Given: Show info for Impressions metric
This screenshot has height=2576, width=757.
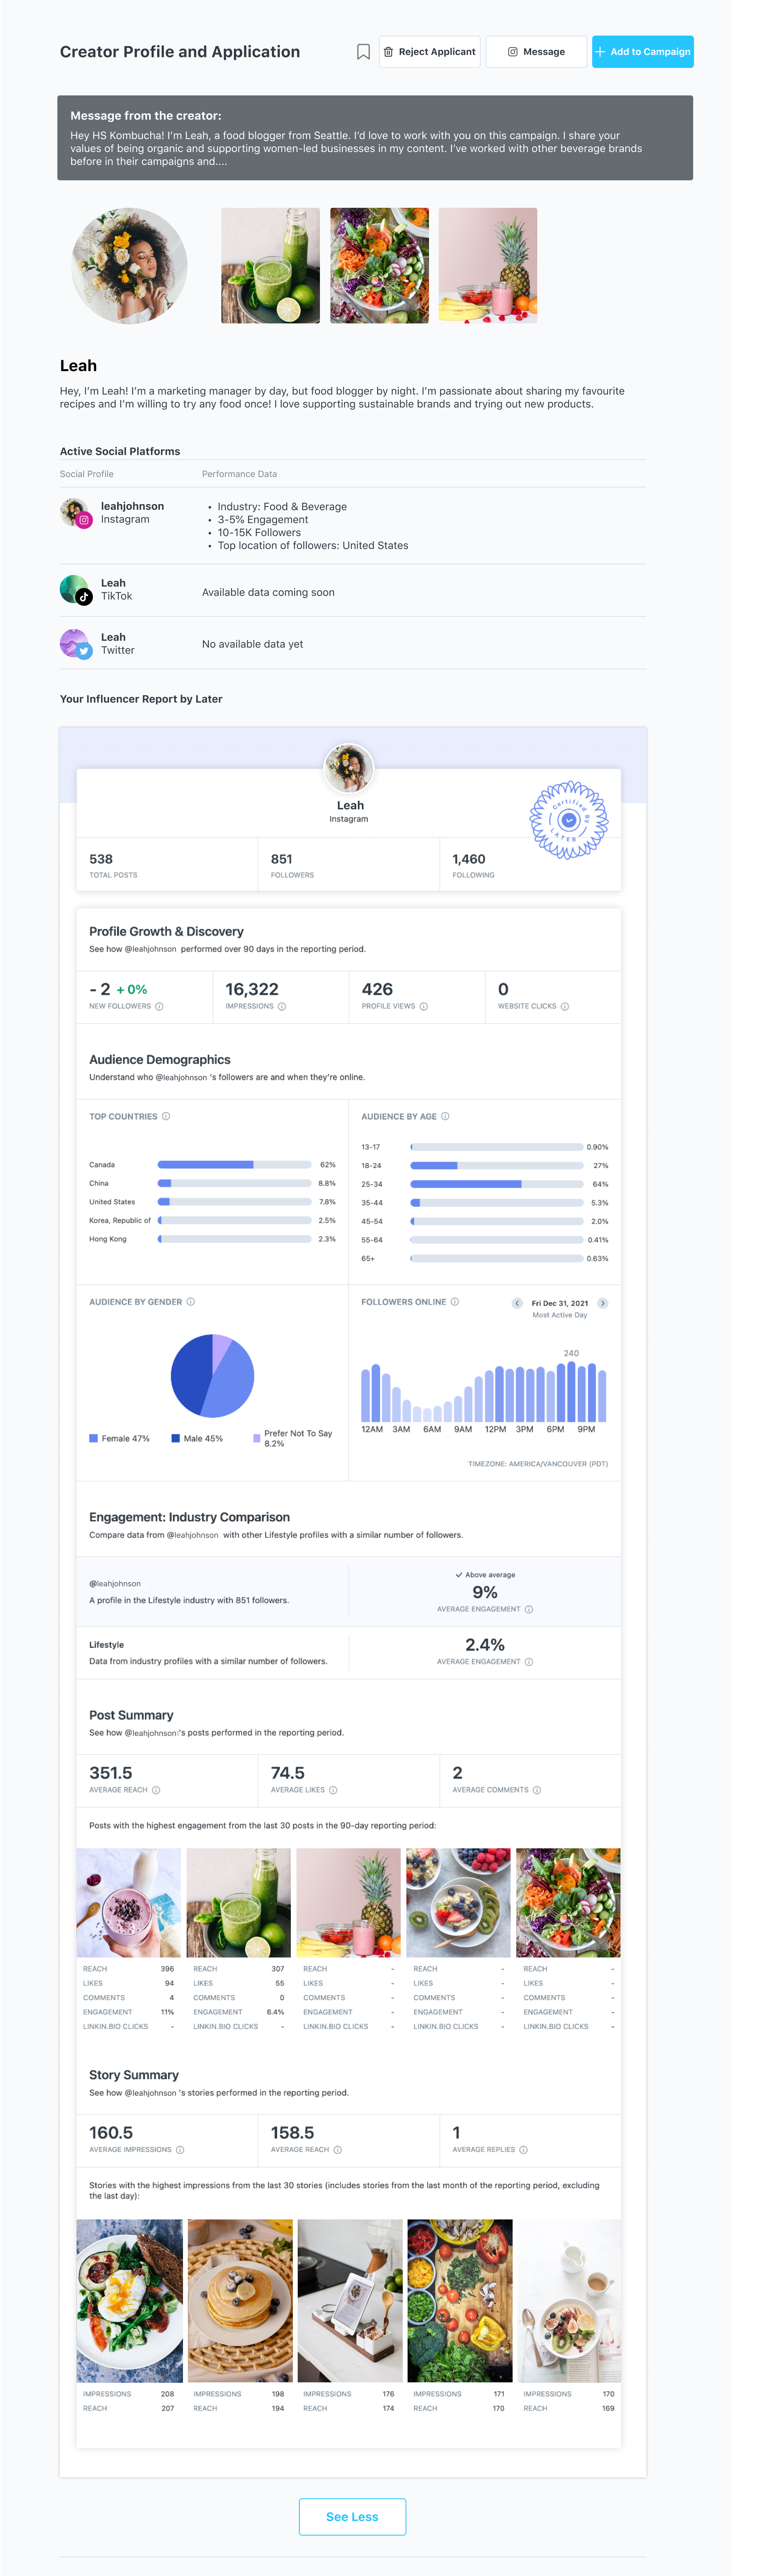Looking at the screenshot, I should coord(282,1007).
